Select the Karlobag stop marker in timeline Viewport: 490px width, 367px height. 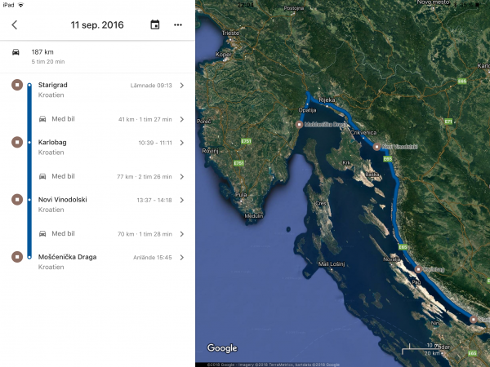[16, 142]
